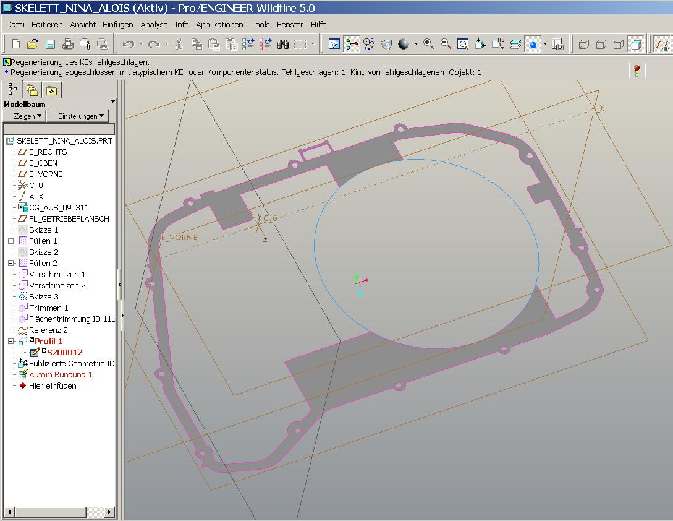Click the saved view list AB icon
673x521 pixels.
click(498, 44)
